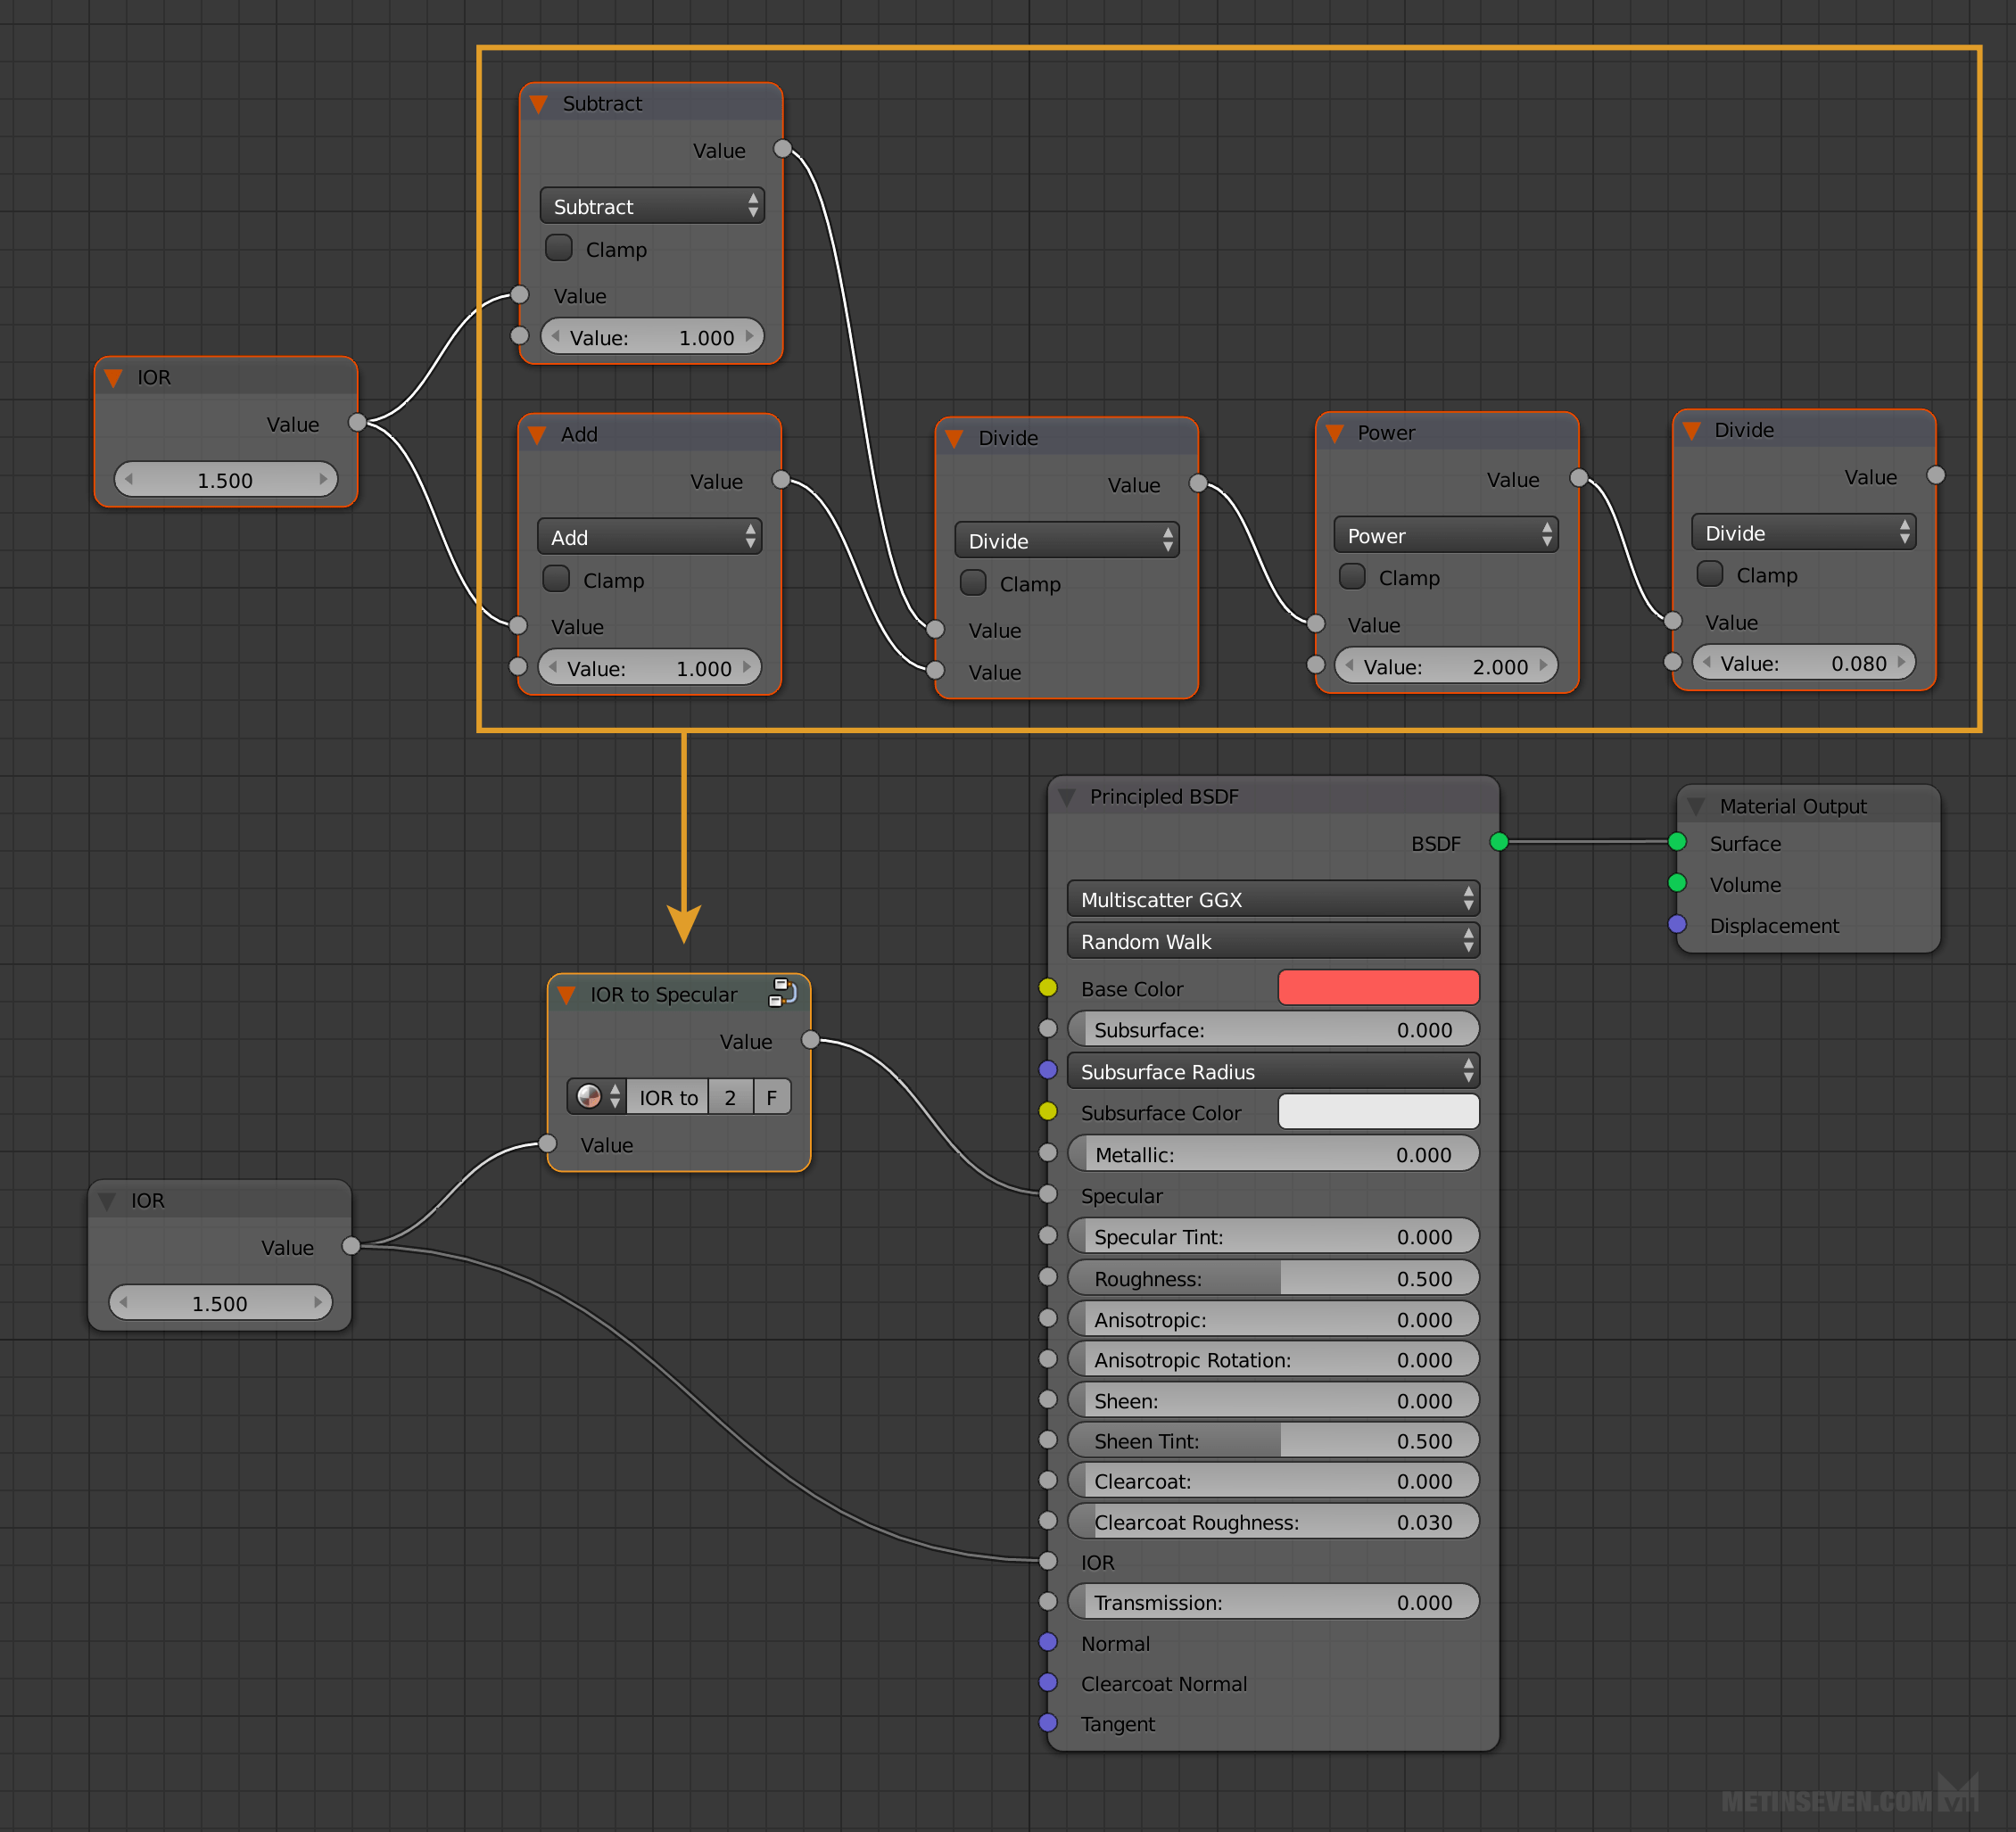Open the Subtract math operation dropdown

pyautogui.click(x=652, y=206)
